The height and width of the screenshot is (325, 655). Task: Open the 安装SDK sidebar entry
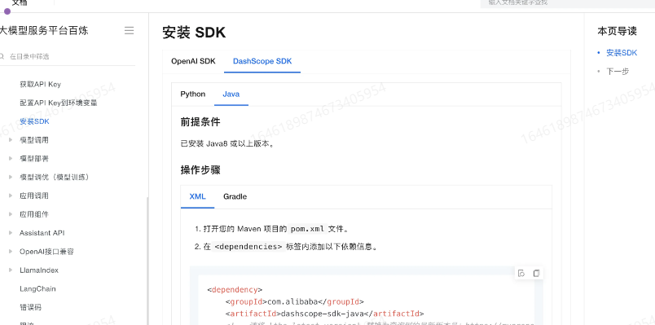point(34,121)
